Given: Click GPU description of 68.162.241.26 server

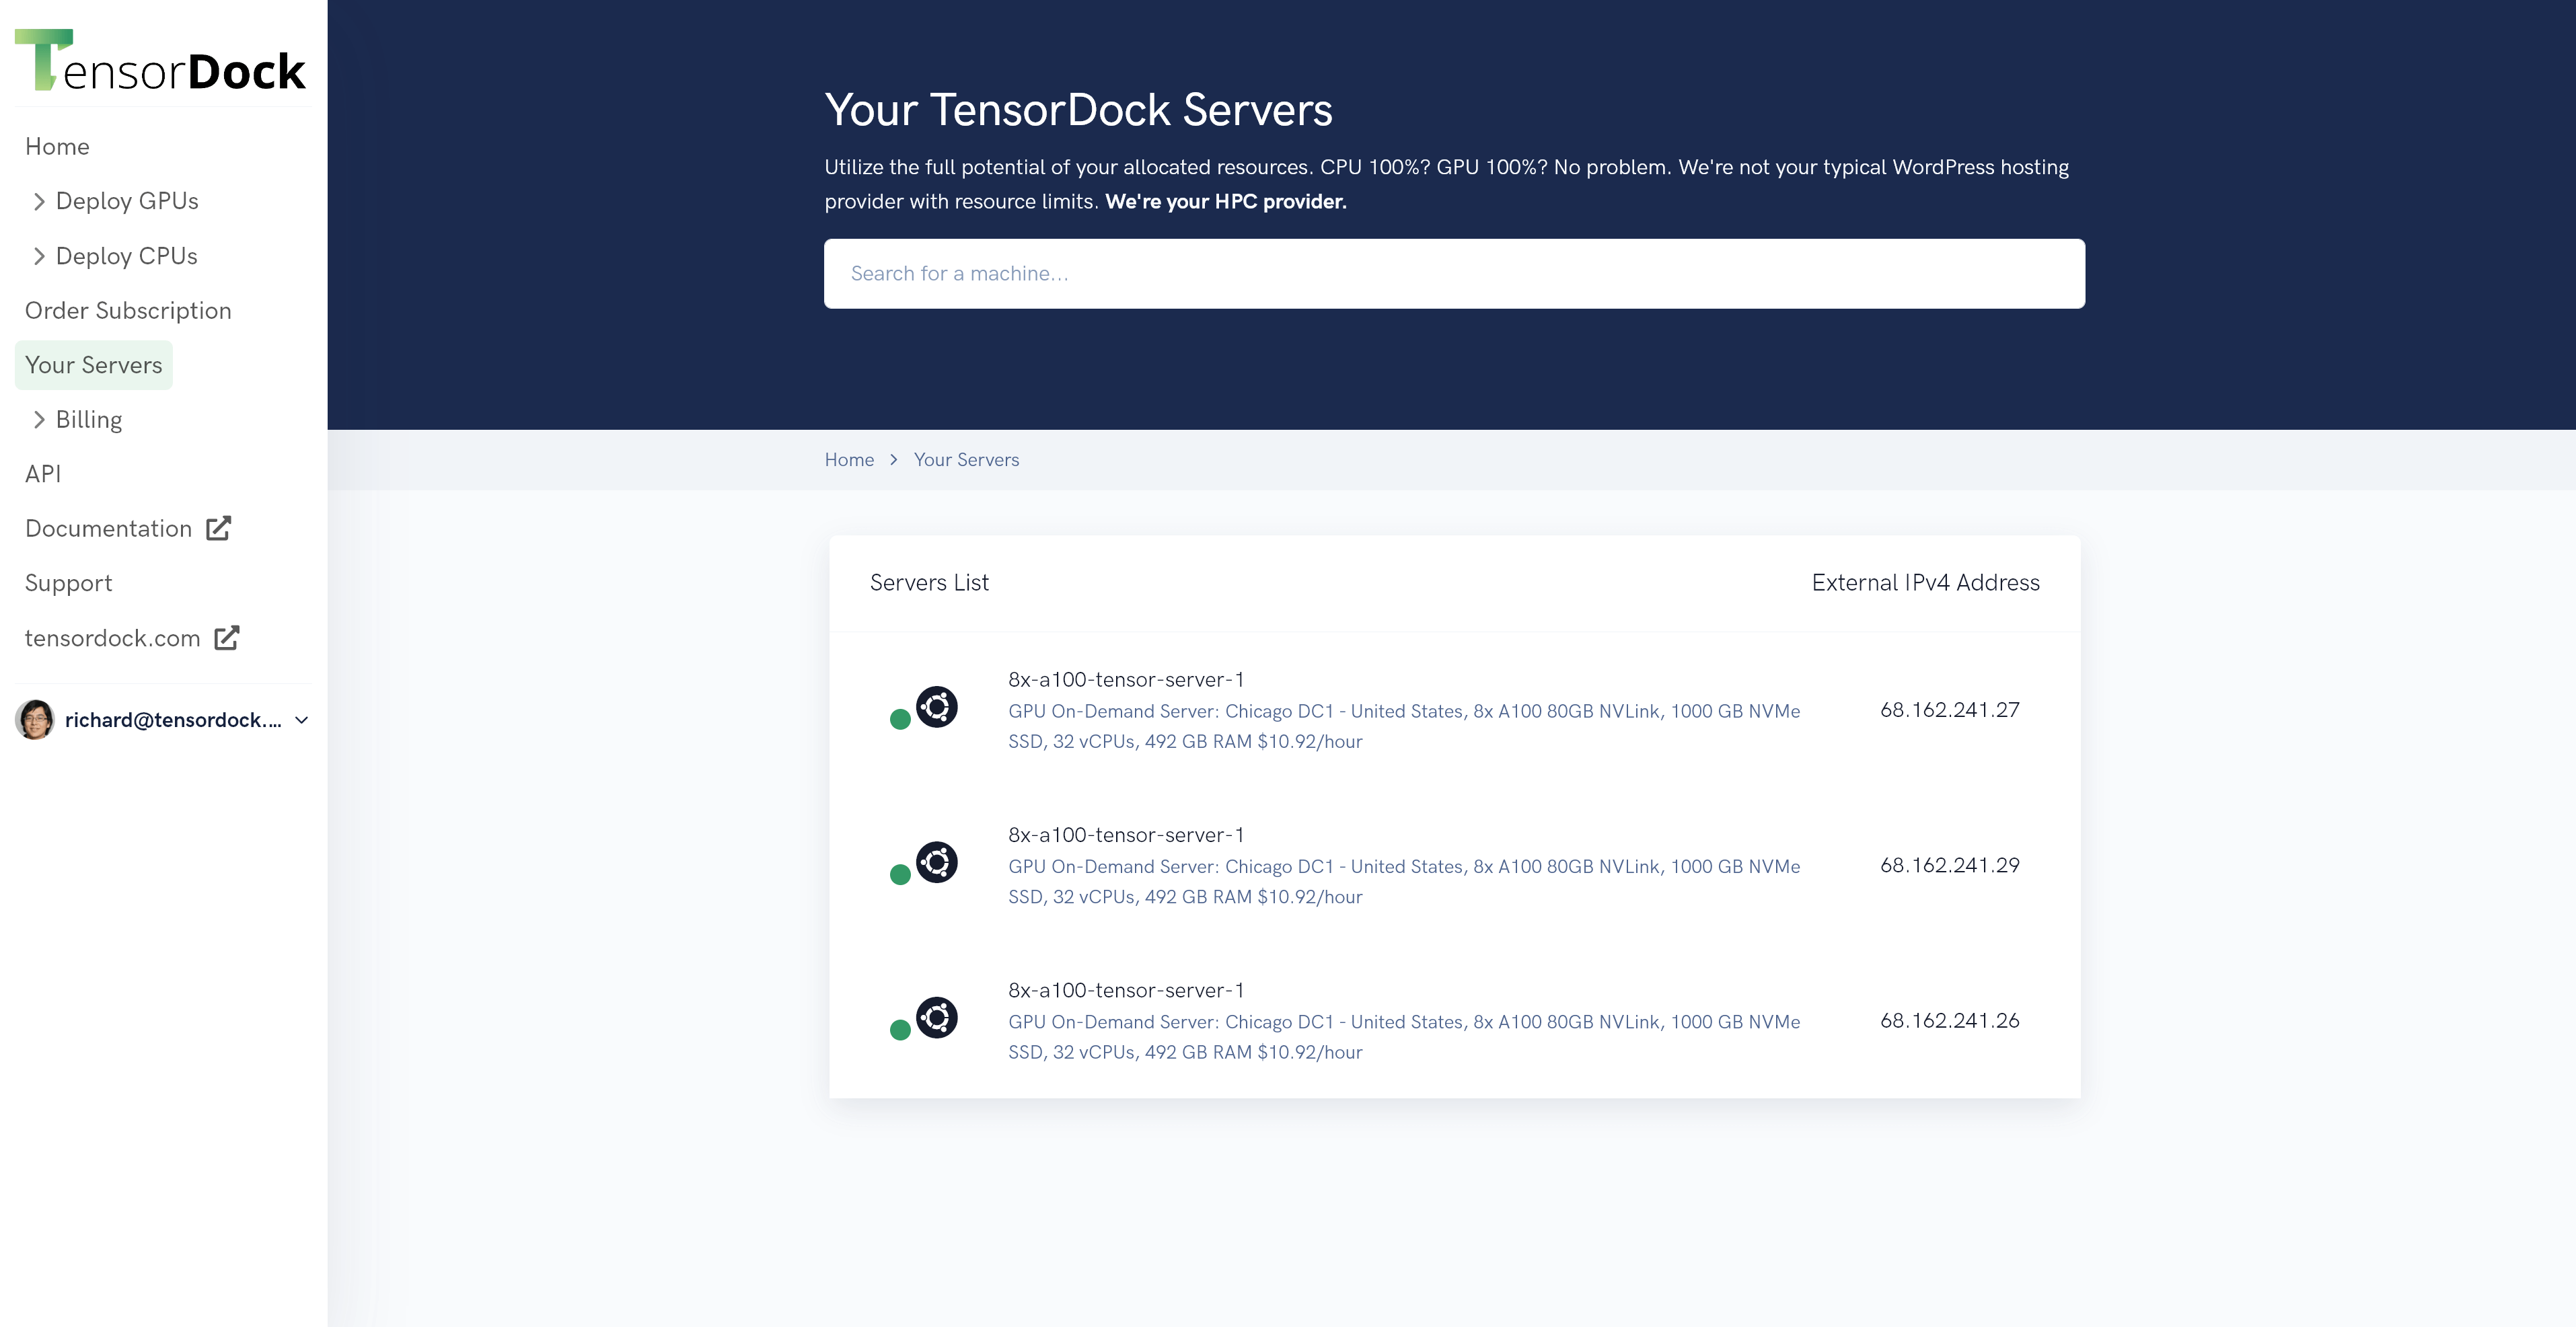Looking at the screenshot, I should click(1404, 1037).
